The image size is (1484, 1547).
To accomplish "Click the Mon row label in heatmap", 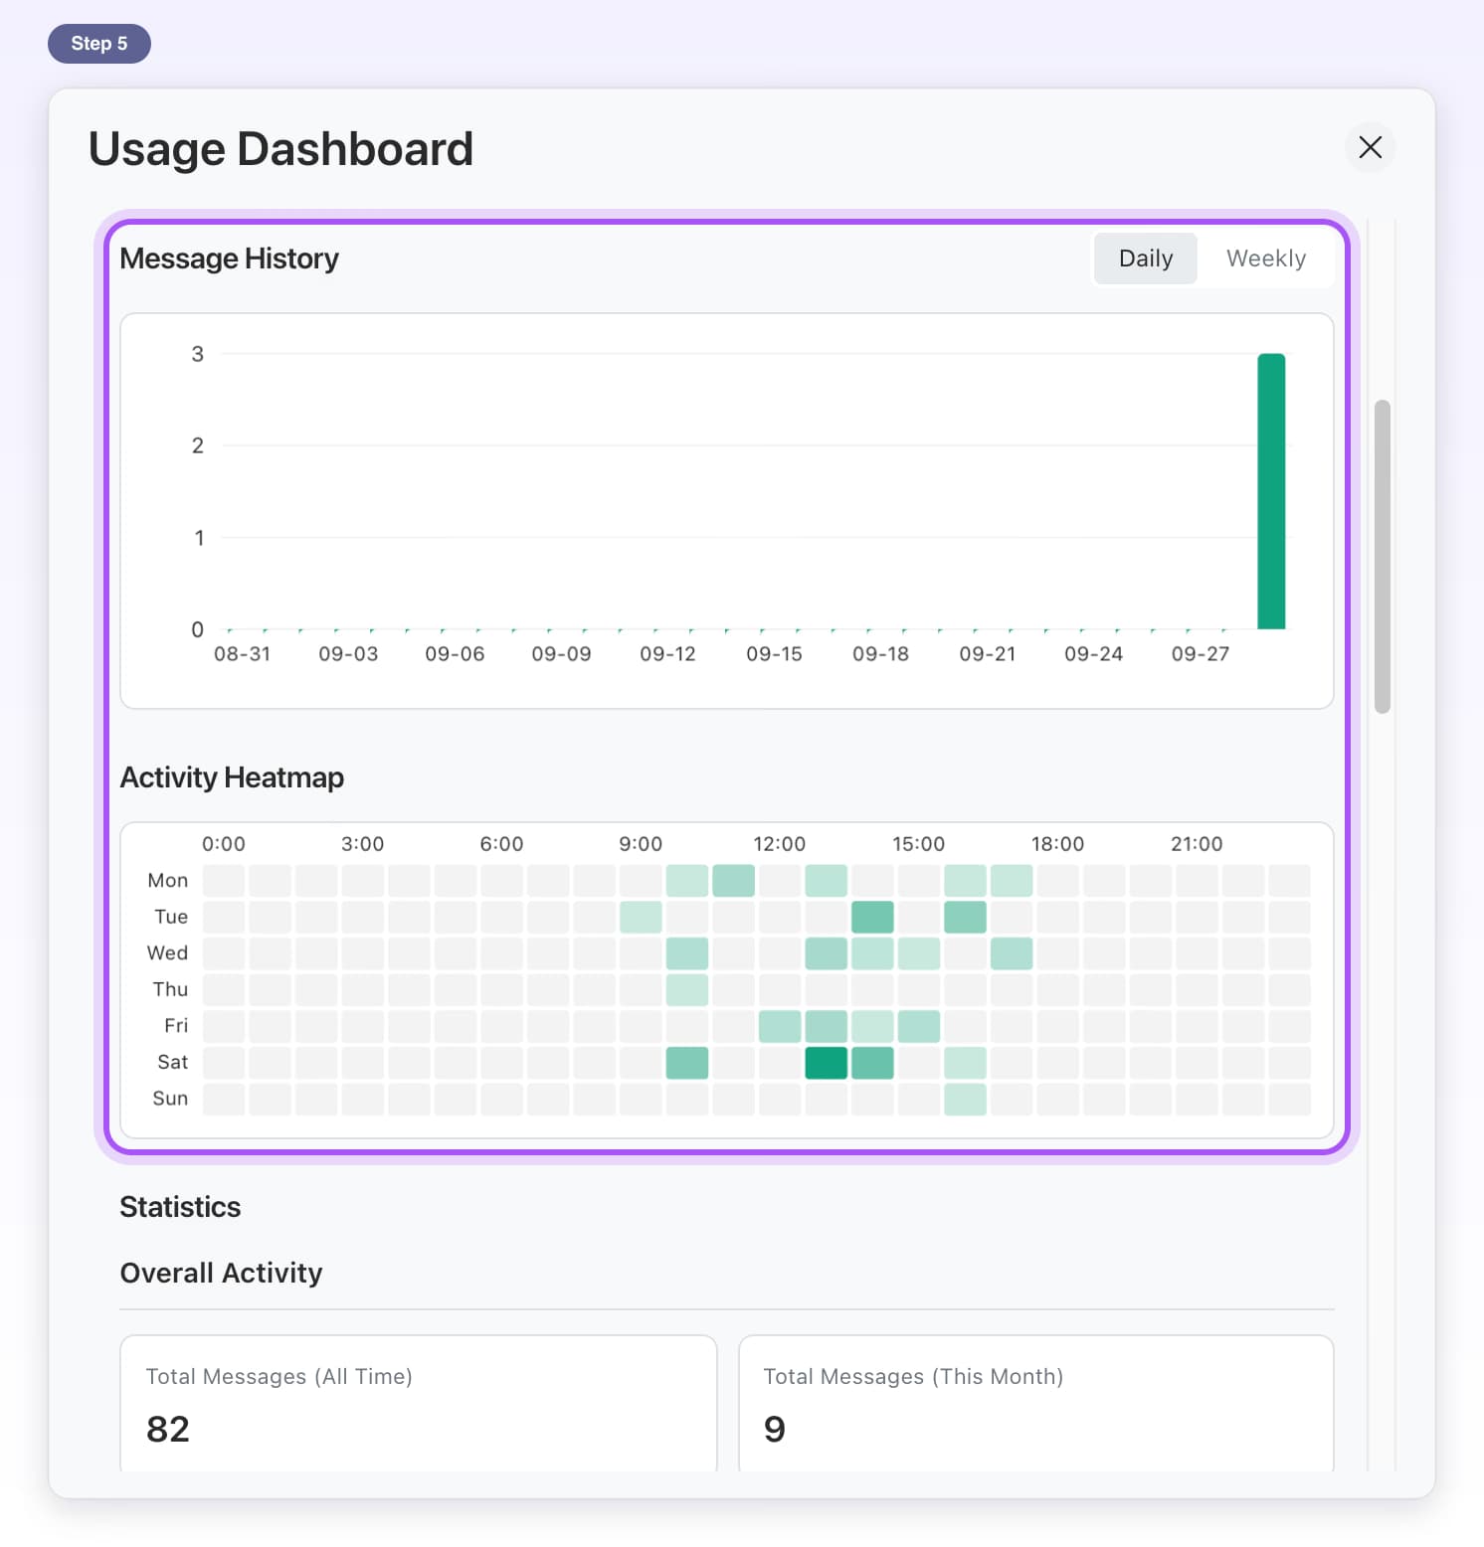I will 167,881.
